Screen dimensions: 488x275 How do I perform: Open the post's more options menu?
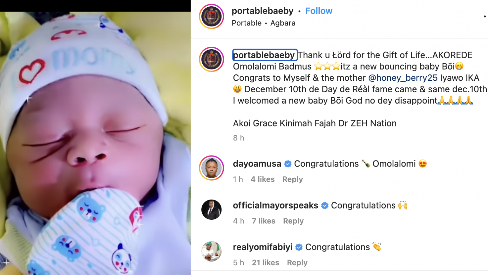coord(485,16)
